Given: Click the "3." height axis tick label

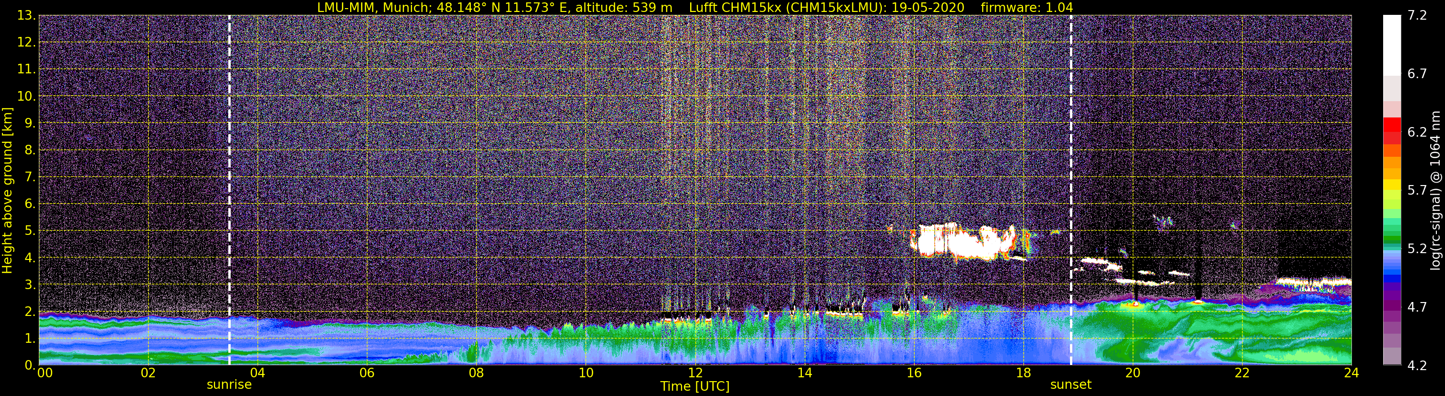Looking at the screenshot, I should (x=30, y=284).
